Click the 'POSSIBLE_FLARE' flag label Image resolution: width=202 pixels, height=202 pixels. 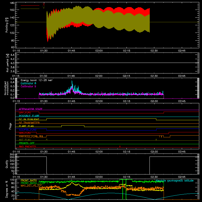click(x=29, y=116)
